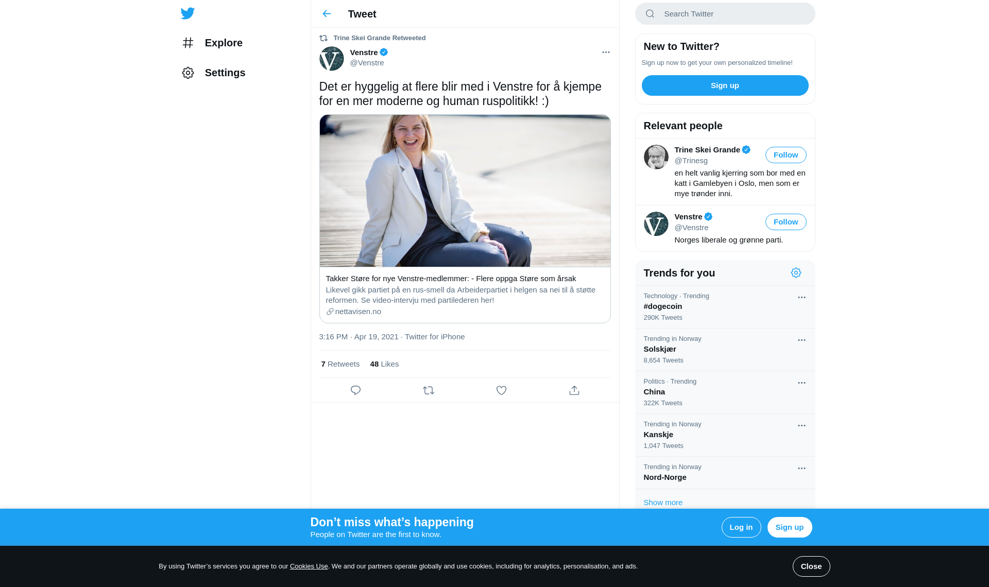Click tweet timestamp 3:16 PM · Apr 19, 2021
This screenshot has height=587, width=989.
pos(359,337)
